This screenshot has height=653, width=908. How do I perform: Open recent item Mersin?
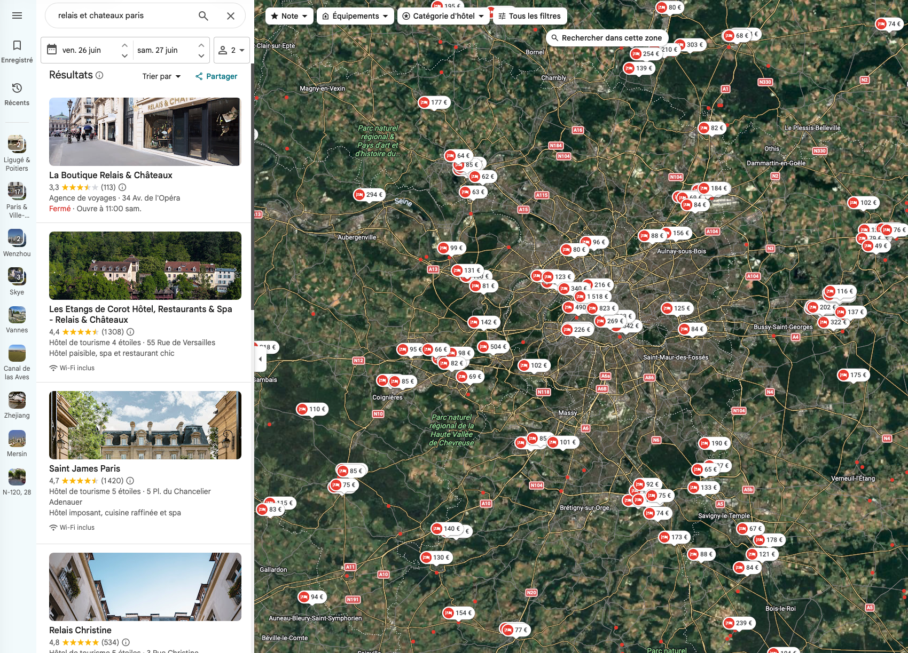[17, 444]
